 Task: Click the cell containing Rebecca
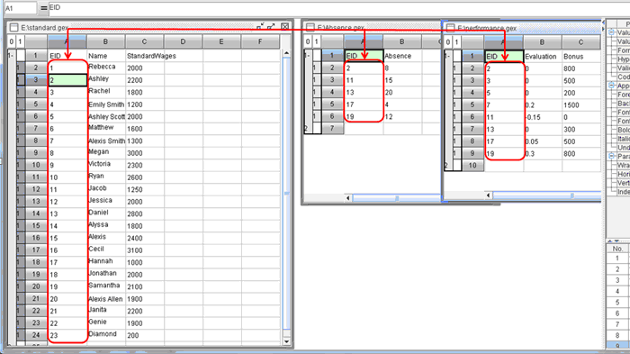click(x=106, y=68)
